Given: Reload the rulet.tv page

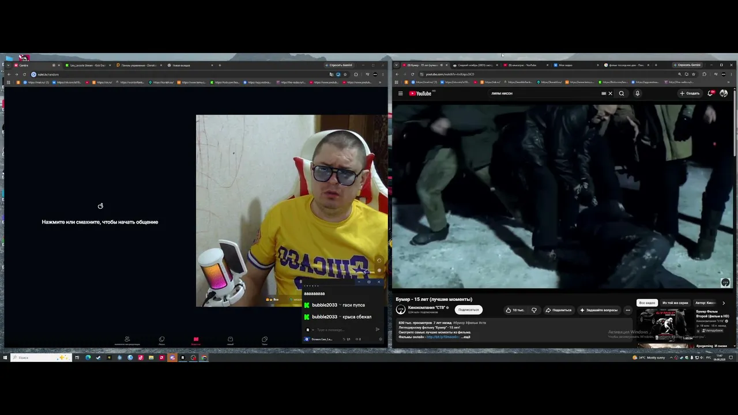Looking at the screenshot, I should (24, 74).
